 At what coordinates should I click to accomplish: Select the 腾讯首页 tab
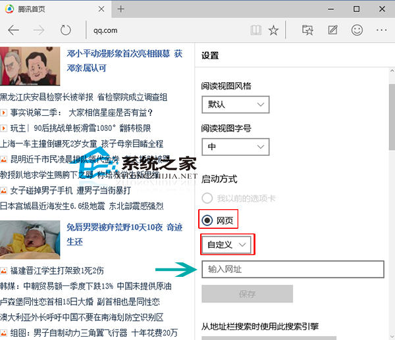tap(55, 9)
